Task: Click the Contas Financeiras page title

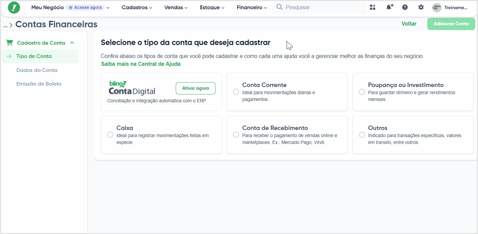Action: point(56,24)
